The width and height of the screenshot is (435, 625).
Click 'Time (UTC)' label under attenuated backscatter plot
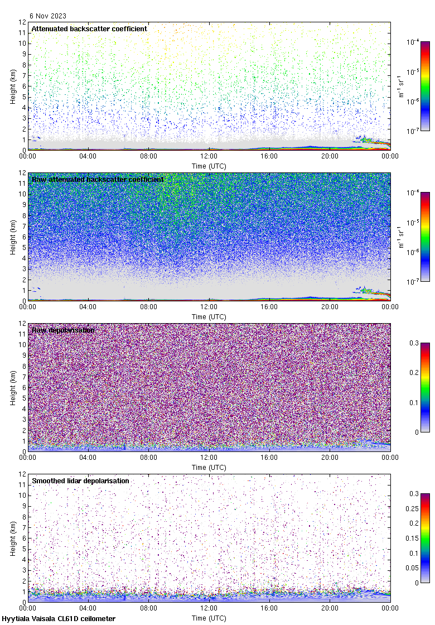pos(209,166)
